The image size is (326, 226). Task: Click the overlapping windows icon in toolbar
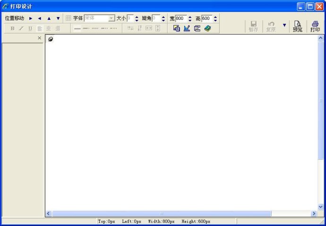pyautogui.click(x=176, y=28)
